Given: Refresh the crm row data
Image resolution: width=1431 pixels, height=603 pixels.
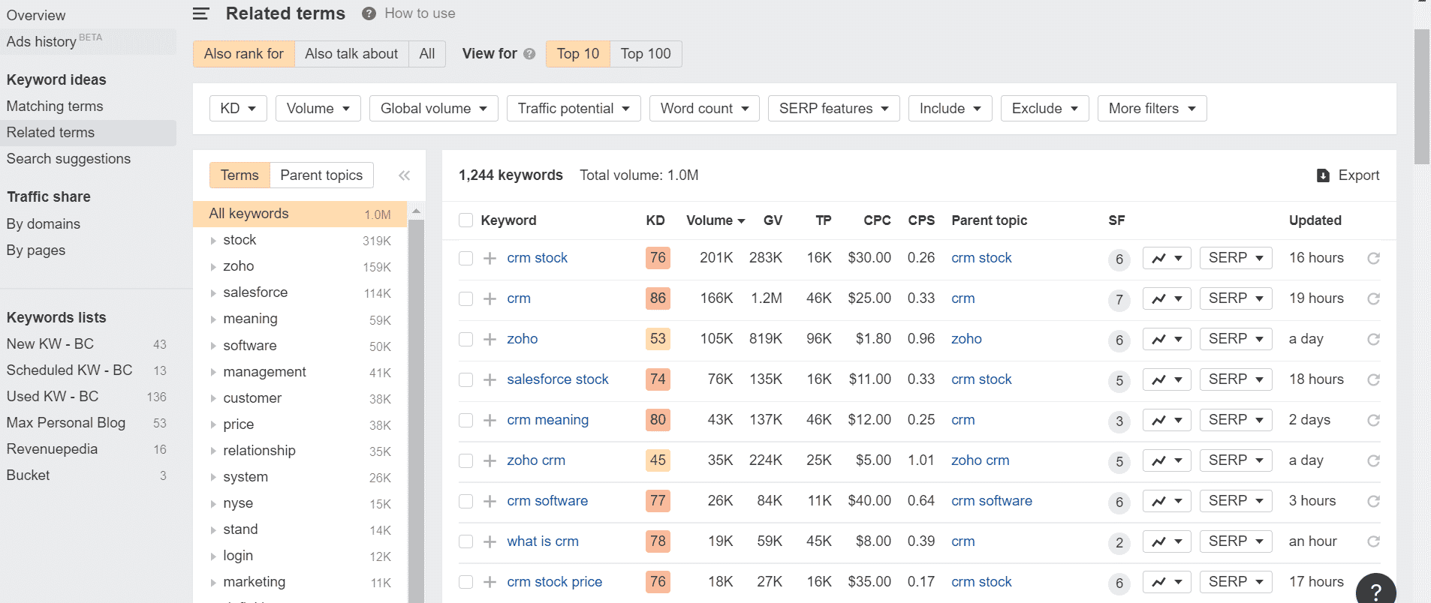Looking at the screenshot, I should click(x=1374, y=298).
